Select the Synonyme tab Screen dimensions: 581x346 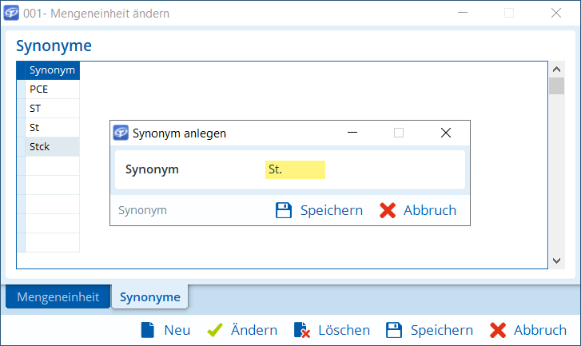click(x=149, y=297)
